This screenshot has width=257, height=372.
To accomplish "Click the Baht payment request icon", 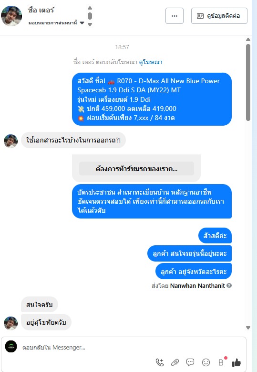I will pos(221,362).
